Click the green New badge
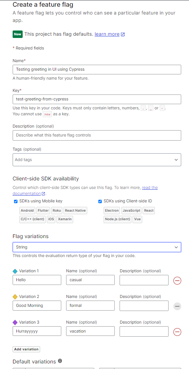The image size is (189, 369). click(17, 34)
